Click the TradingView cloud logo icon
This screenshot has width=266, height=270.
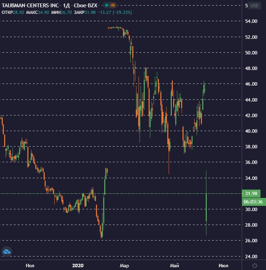(7, 252)
